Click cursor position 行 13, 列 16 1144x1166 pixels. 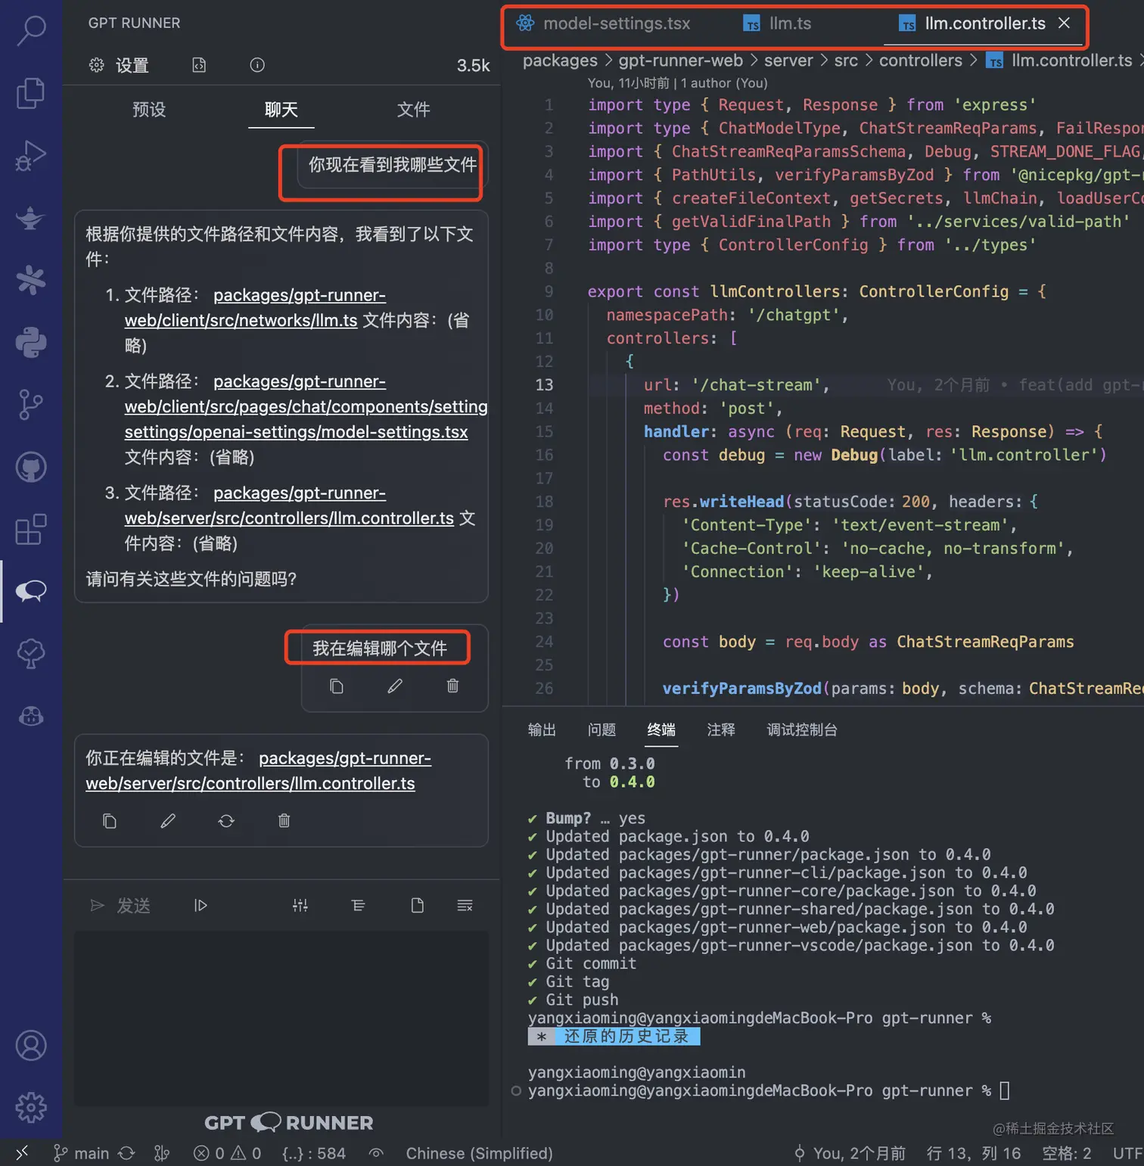point(974,1153)
